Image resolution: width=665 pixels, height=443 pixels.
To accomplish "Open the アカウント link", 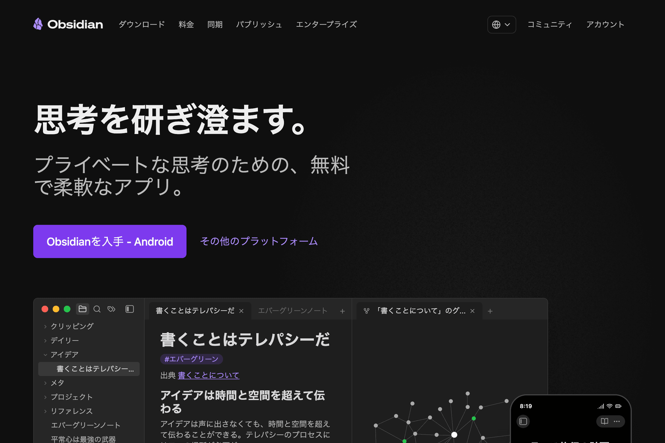I will tap(605, 24).
